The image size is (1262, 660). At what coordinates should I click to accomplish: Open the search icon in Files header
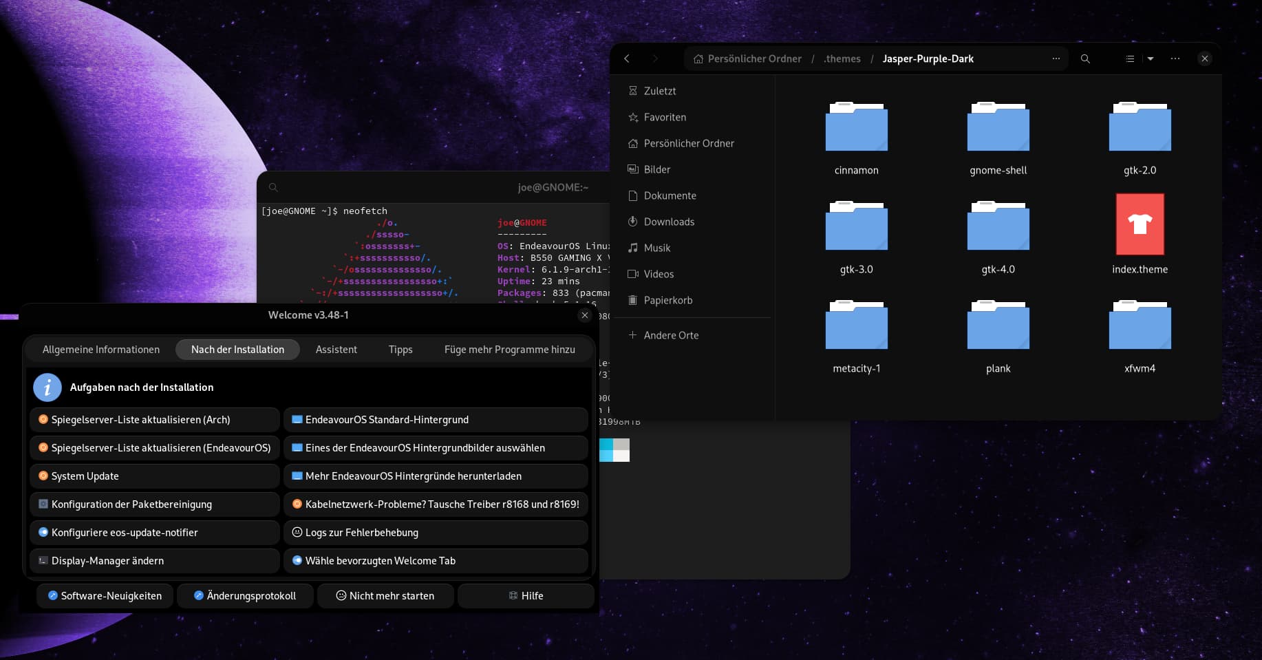click(x=1085, y=58)
